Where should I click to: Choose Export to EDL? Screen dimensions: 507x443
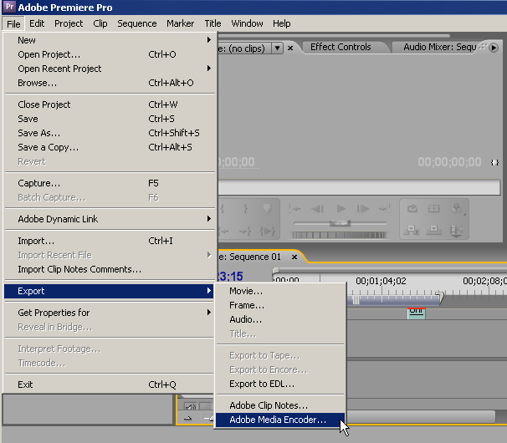[280, 384]
